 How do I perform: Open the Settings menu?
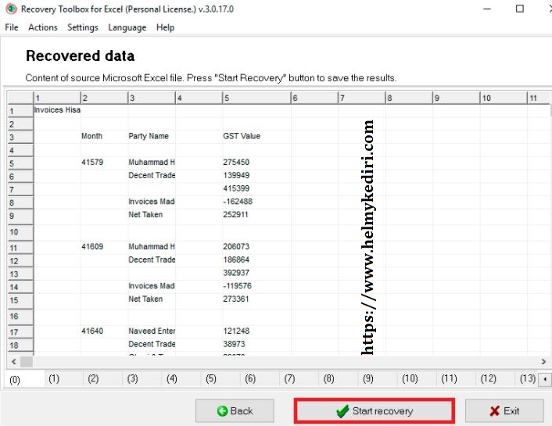pos(83,27)
